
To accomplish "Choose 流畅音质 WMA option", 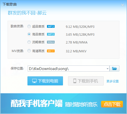I will coord(29,42).
